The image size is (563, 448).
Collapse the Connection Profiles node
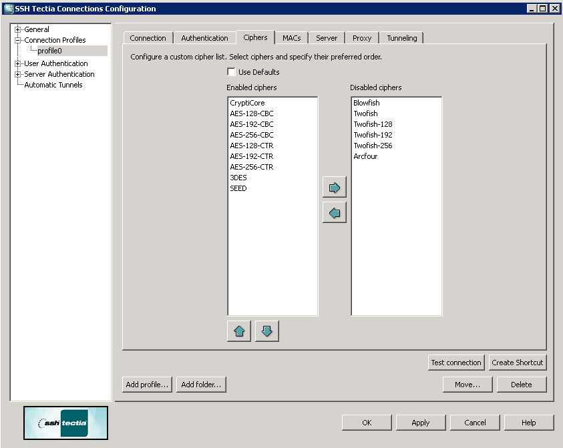point(18,40)
